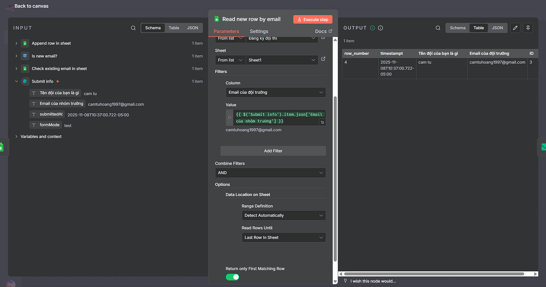Image resolution: width=546 pixels, height=287 pixels.
Task: Select the input JSON view
Action: 193,28
